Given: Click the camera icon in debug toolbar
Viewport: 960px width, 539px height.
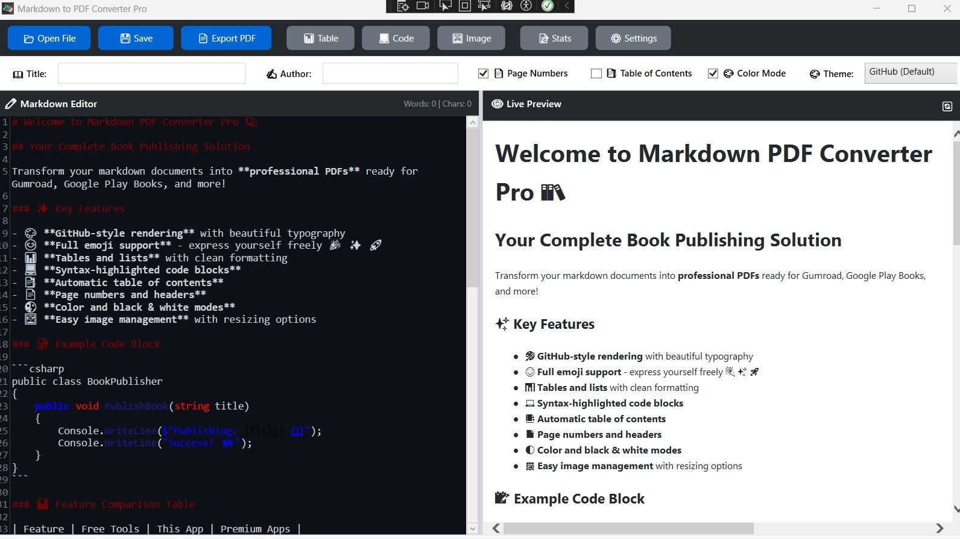Looking at the screenshot, I should coord(423,6).
